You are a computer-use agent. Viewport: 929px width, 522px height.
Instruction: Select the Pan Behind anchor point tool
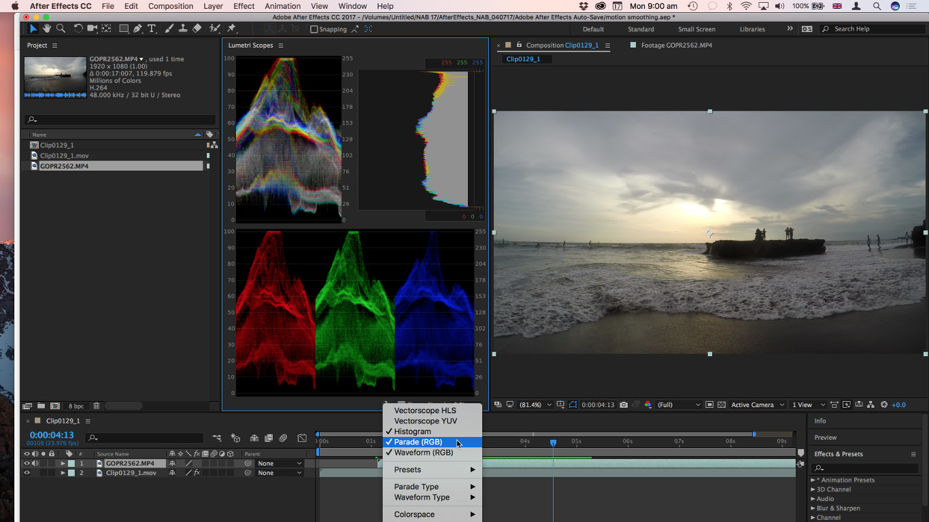(x=106, y=29)
